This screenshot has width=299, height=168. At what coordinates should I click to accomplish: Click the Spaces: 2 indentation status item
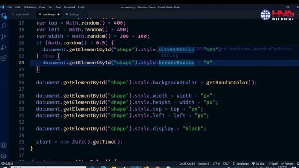(x=204, y=164)
